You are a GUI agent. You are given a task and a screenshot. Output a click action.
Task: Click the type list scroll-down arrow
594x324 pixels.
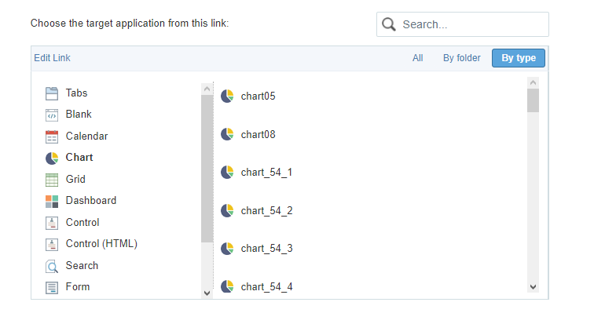tap(207, 292)
